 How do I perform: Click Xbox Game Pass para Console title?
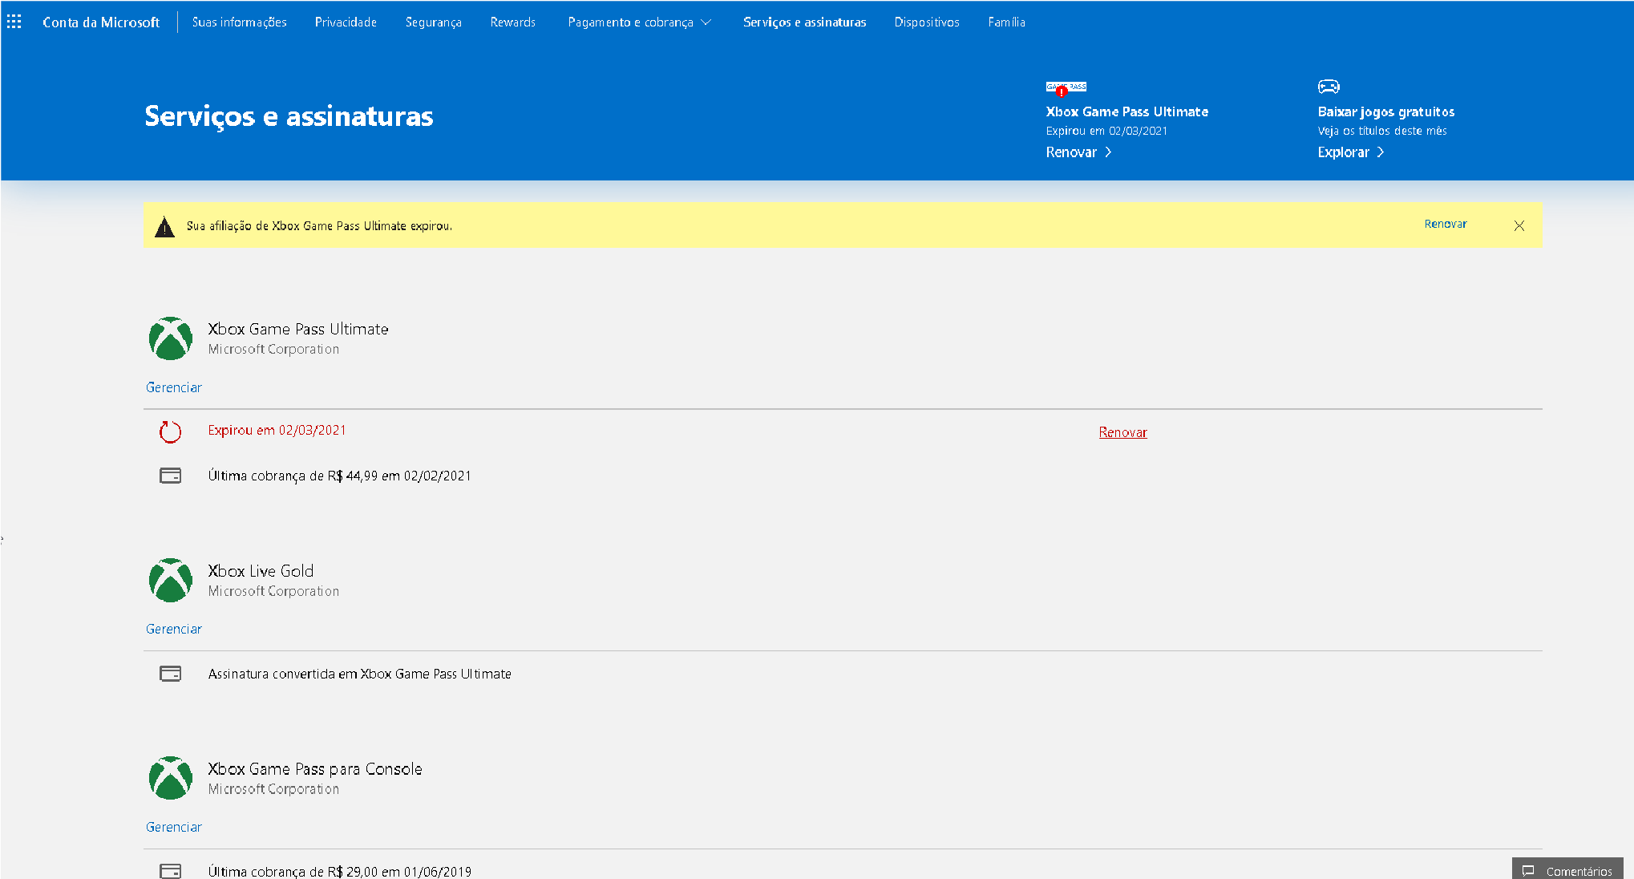[x=315, y=769]
